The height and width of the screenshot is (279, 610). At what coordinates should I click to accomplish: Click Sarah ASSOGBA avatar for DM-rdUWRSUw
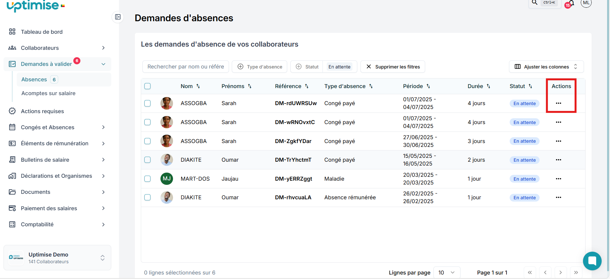[x=167, y=103]
